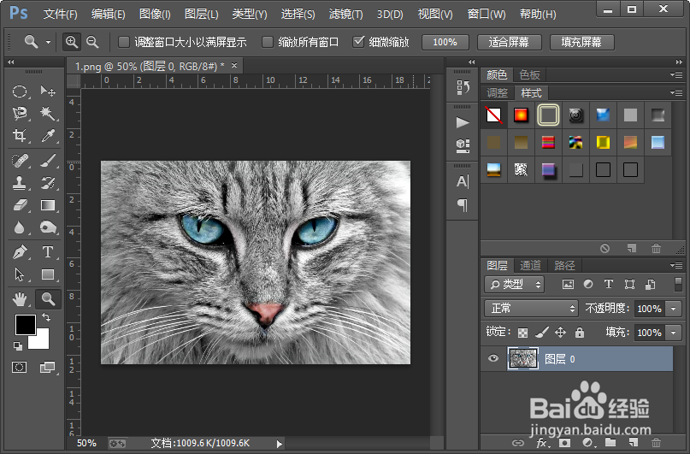Image resolution: width=690 pixels, height=454 pixels.
Task: Select the History Brush tool
Action: [48, 183]
